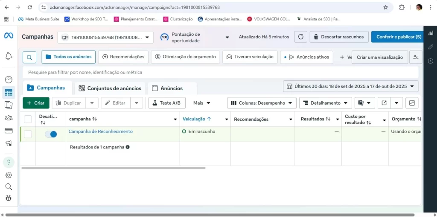Open the billing card icon in sidebar

pyautogui.click(x=9, y=131)
